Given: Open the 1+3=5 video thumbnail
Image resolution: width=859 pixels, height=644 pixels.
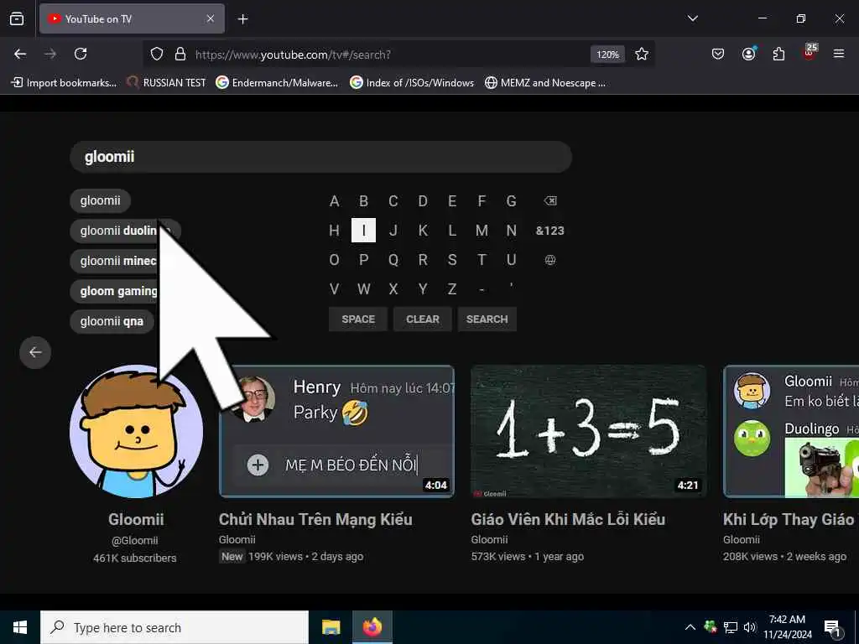Looking at the screenshot, I should point(589,432).
